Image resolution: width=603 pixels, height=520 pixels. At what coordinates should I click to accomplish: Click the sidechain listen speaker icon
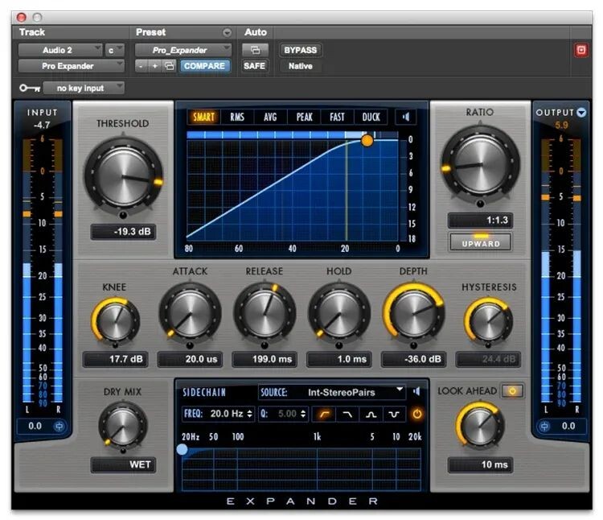[416, 391]
